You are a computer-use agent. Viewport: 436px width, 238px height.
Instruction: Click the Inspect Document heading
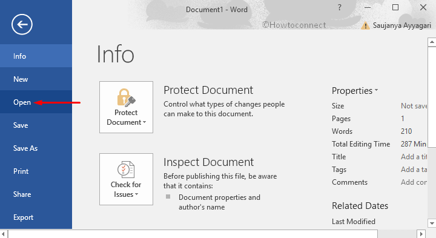coord(208,162)
